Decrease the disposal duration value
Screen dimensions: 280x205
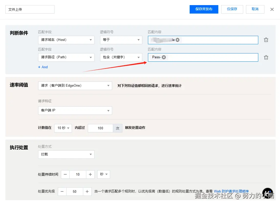click(65, 174)
